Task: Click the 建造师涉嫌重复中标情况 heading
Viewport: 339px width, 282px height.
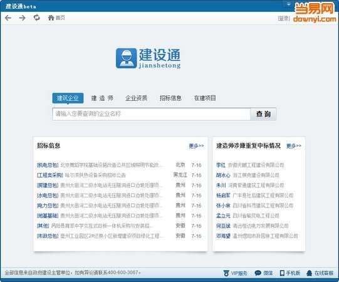Action: click(248, 145)
